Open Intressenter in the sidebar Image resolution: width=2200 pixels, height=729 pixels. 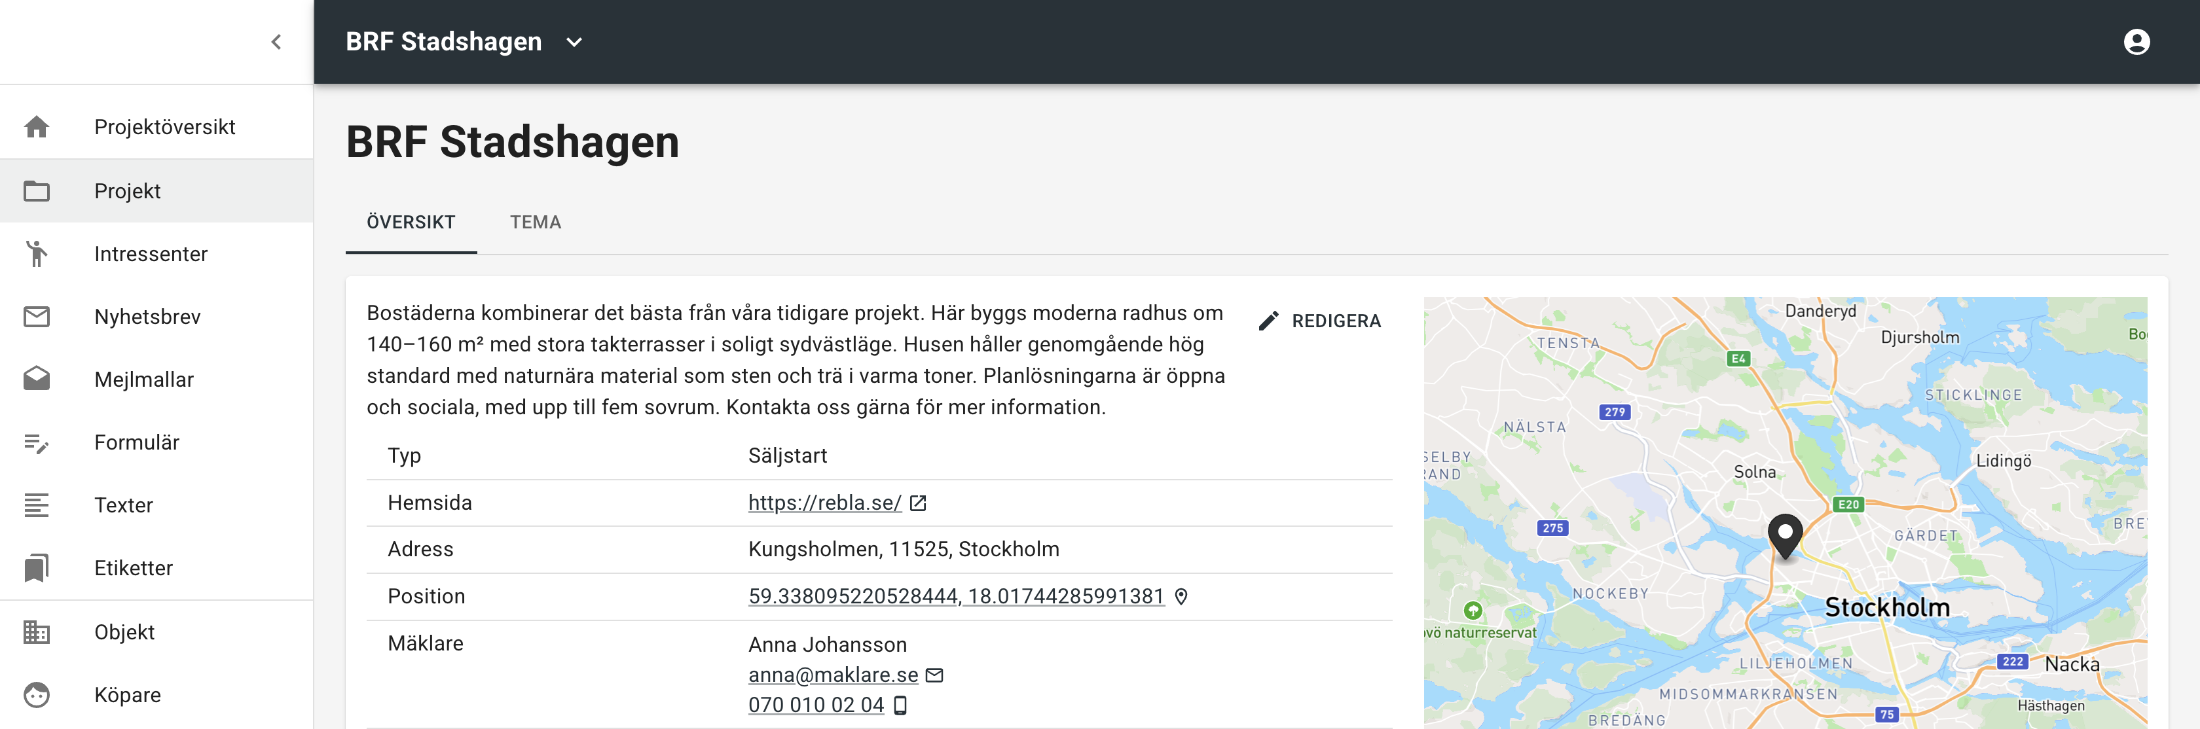(157, 253)
